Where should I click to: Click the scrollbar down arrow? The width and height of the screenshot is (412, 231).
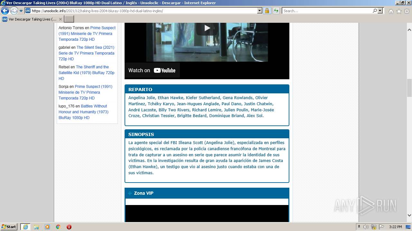(409, 215)
